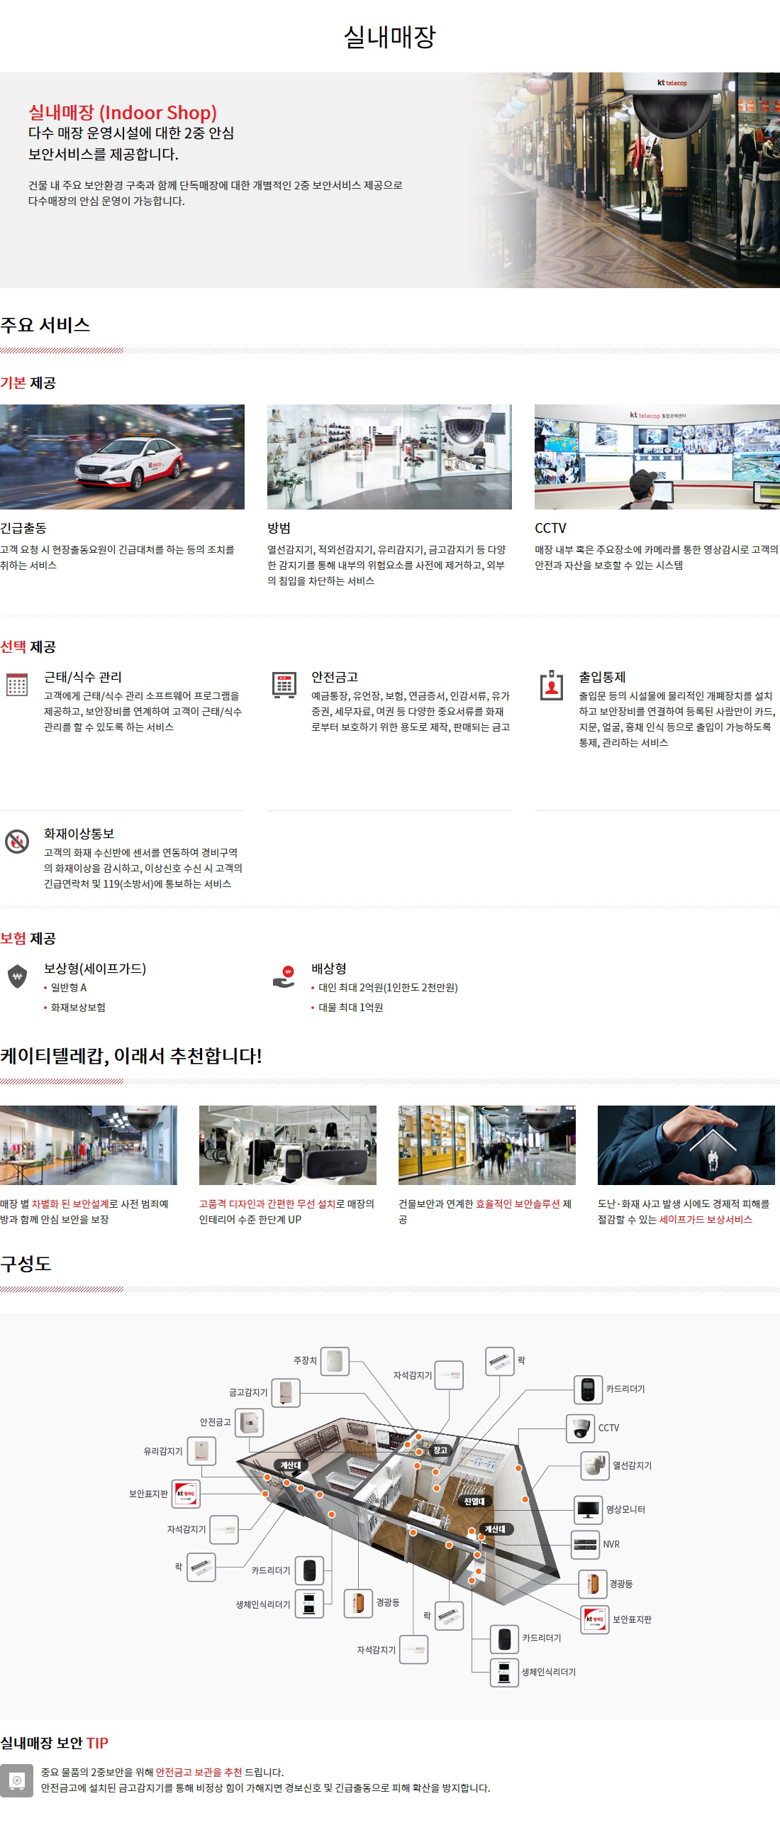Select the 안전금고 icon in the 구성도 diagram
Image resolution: width=780 pixels, height=1840 pixels.
click(x=249, y=1423)
